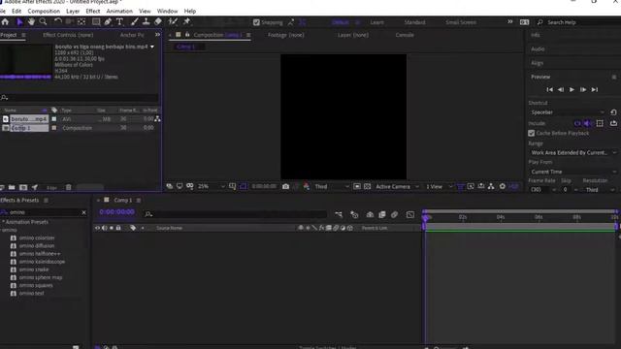The image size is (621, 349).
Task: Select the Pen tool
Action: pyautogui.click(x=108, y=21)
